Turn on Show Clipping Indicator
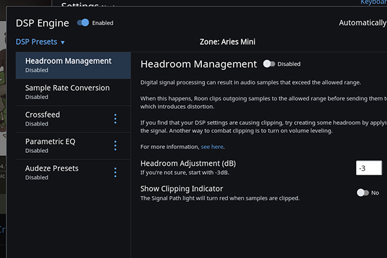 (x=362, y=192)
